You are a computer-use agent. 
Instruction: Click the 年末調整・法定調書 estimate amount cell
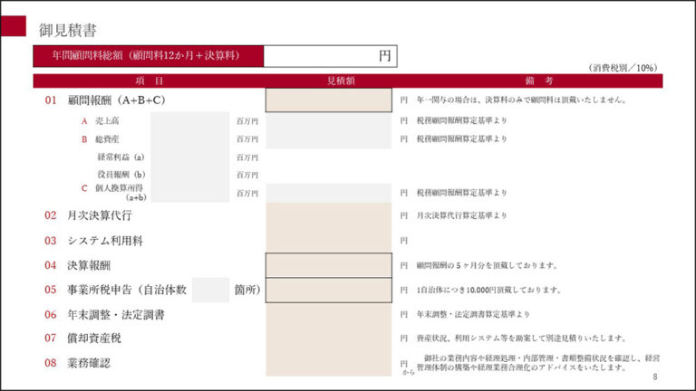point(328,314)
